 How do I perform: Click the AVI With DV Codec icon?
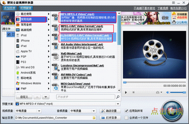coord(55,76)
